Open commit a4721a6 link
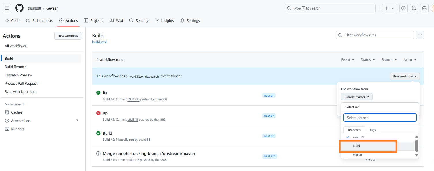 (x=133, y=160)
